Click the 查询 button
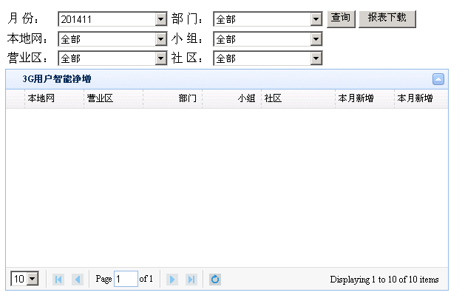Screen dimensions: 465x301 pyautogui.click(x=341, y=19)
